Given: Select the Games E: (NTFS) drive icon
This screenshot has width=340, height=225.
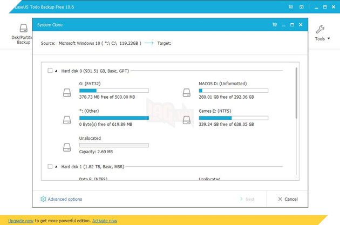Looking at the screenshot, I should (187, 120).
